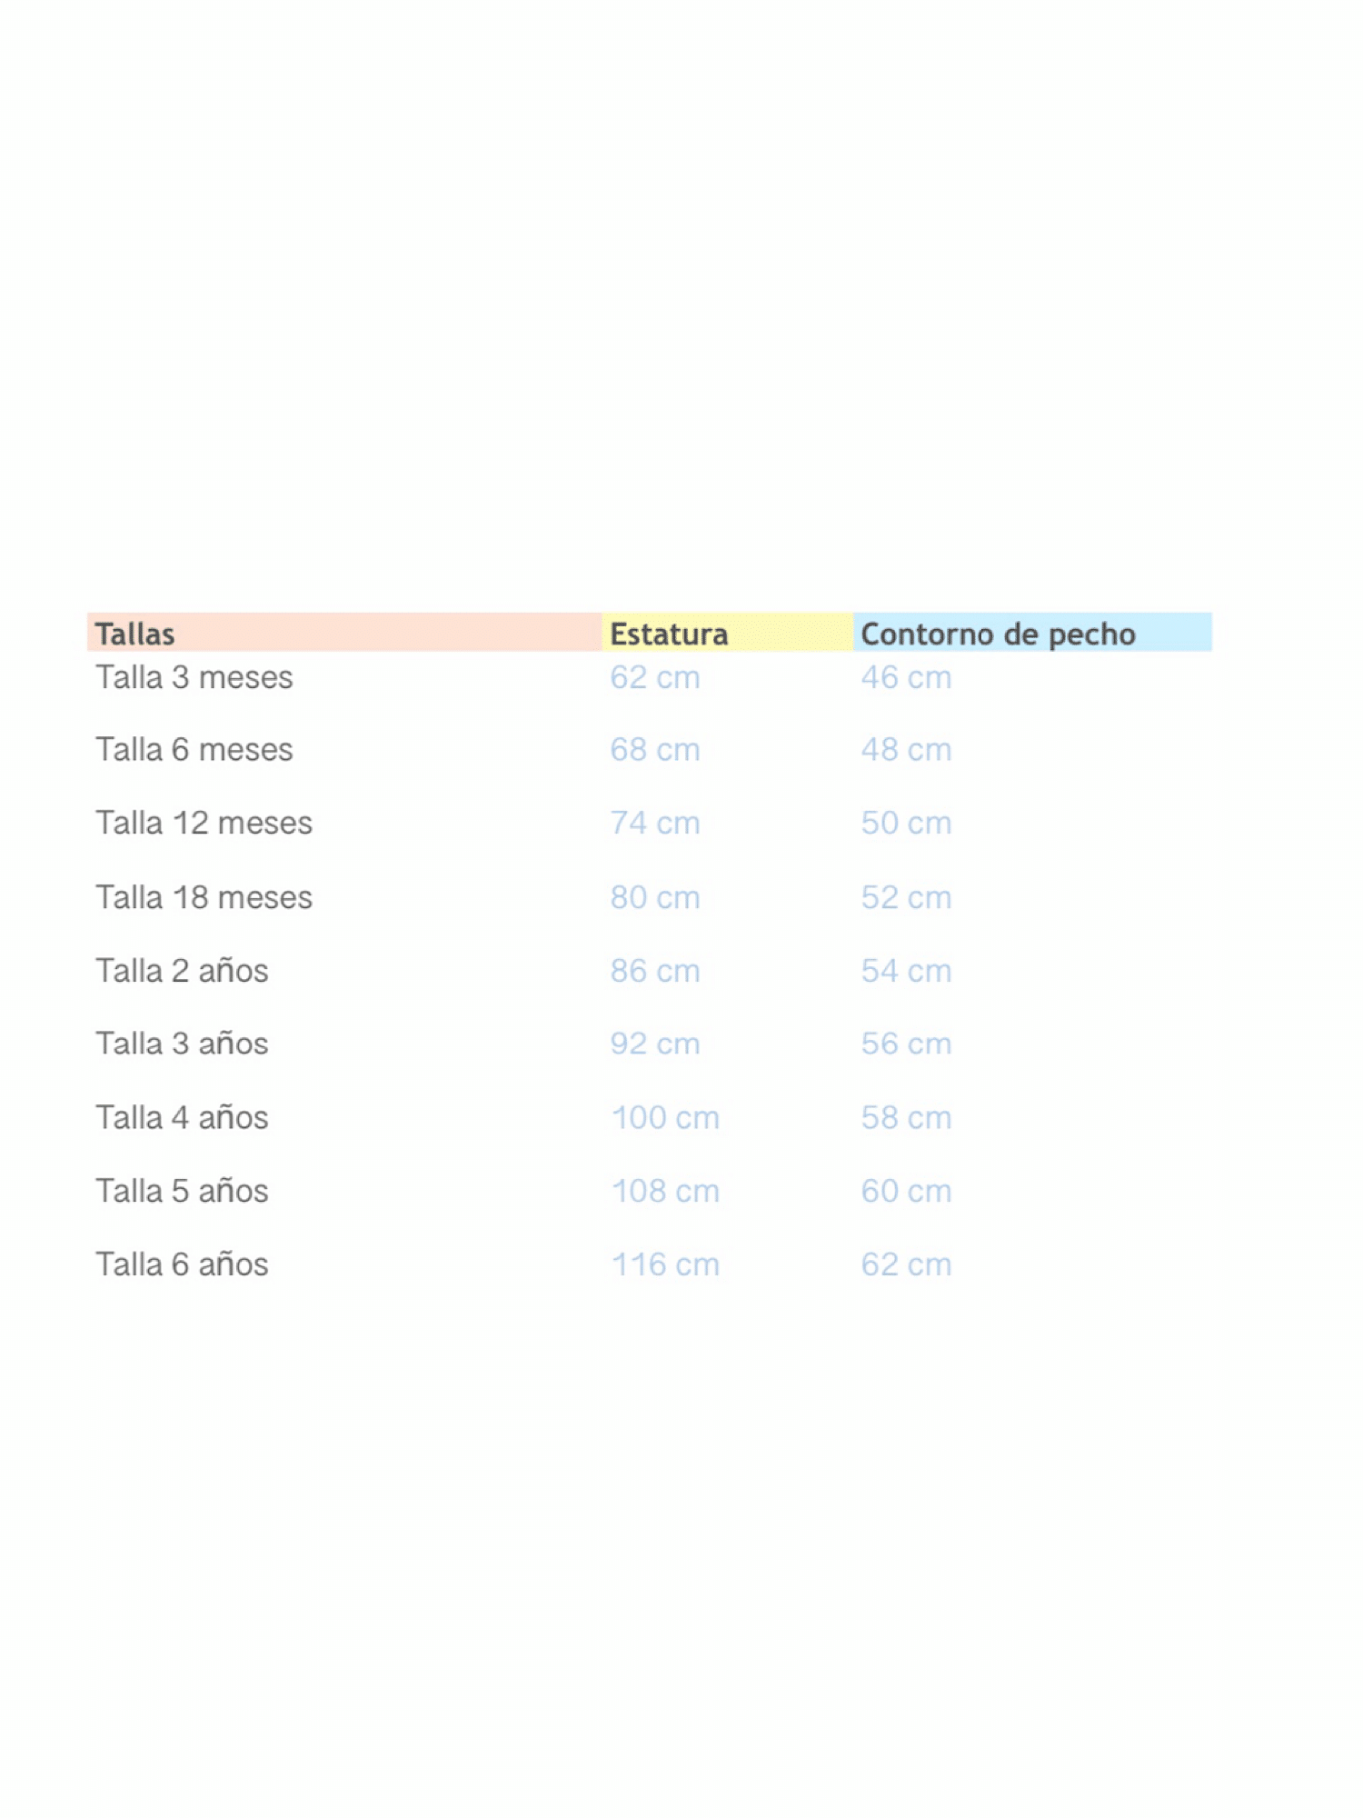Select the Talla 6 años row label
The height and width of the screenshot is (1818, 1363).
183,1265
